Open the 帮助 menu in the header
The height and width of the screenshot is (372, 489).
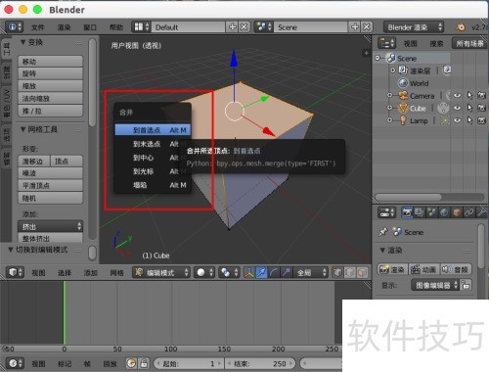[116, 27]
